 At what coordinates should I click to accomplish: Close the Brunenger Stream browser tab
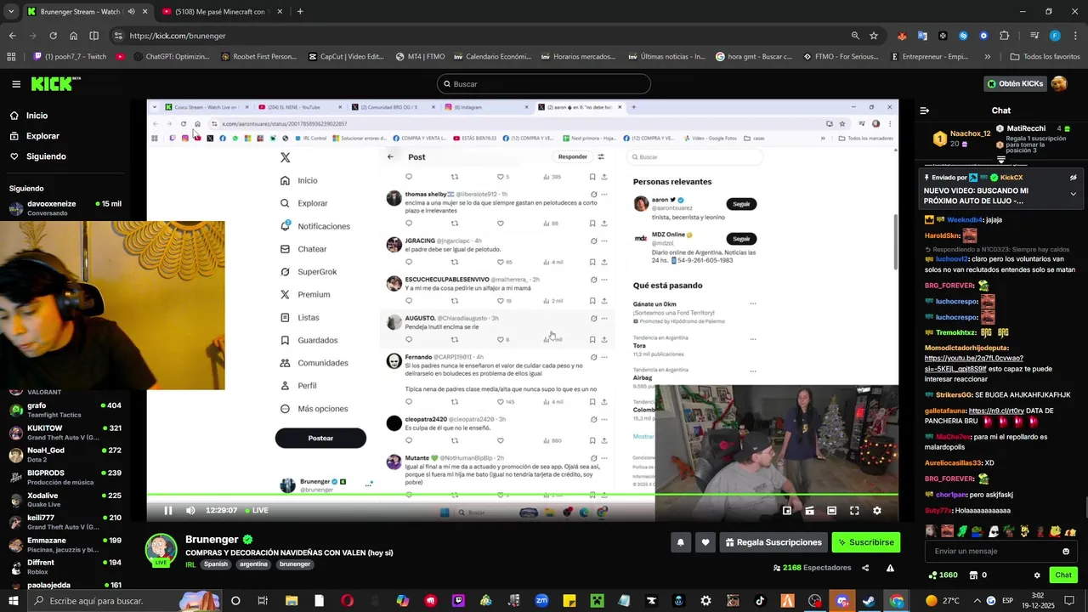pos(144,12)
